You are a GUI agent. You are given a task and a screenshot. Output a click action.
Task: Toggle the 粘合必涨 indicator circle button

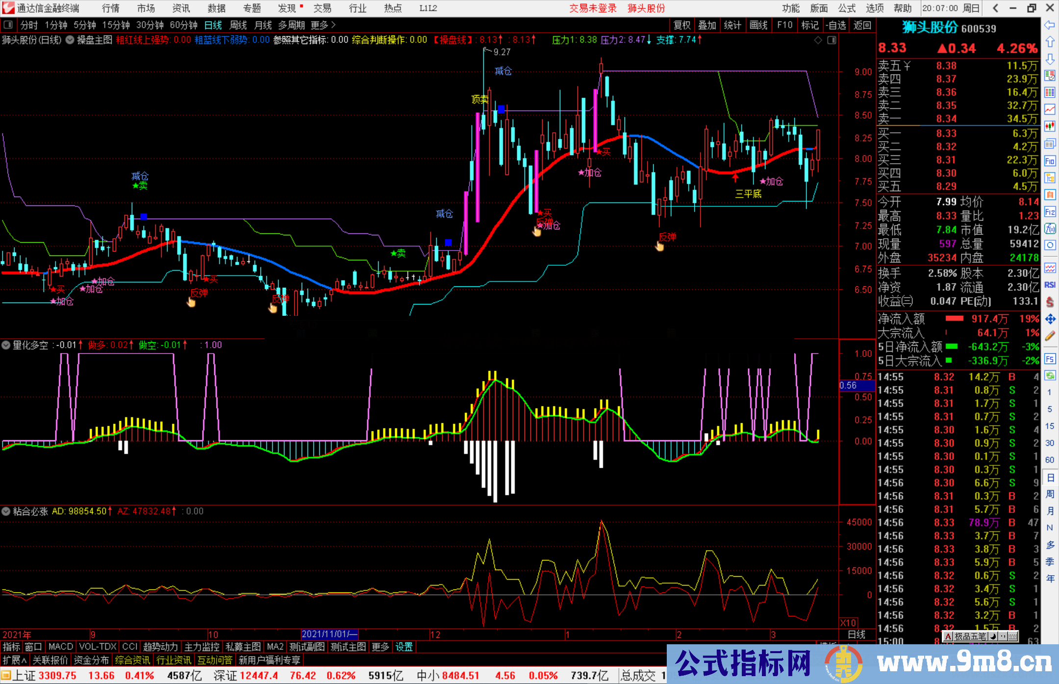[6, 511]
